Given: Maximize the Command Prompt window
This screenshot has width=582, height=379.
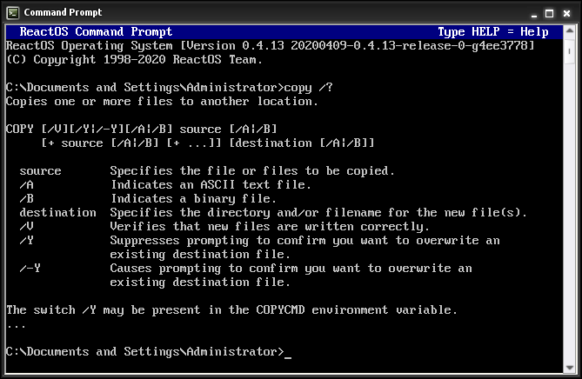Looking at the screenshot, I should tap(550, 13).
